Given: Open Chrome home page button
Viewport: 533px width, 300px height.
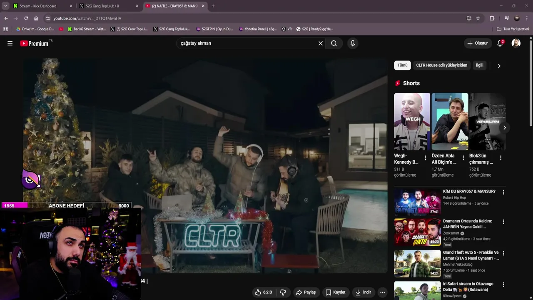Looking at the screenshot, I should click(x=36, y=18).
